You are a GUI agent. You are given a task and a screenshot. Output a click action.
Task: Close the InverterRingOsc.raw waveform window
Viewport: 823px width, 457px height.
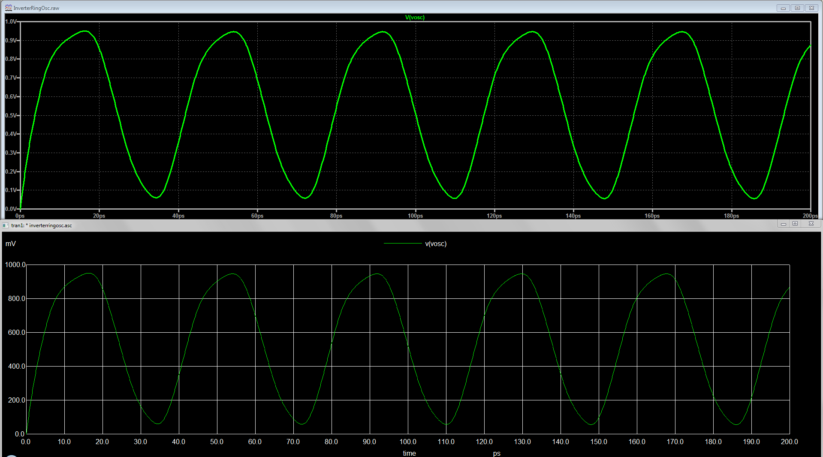tap(811, 8)
